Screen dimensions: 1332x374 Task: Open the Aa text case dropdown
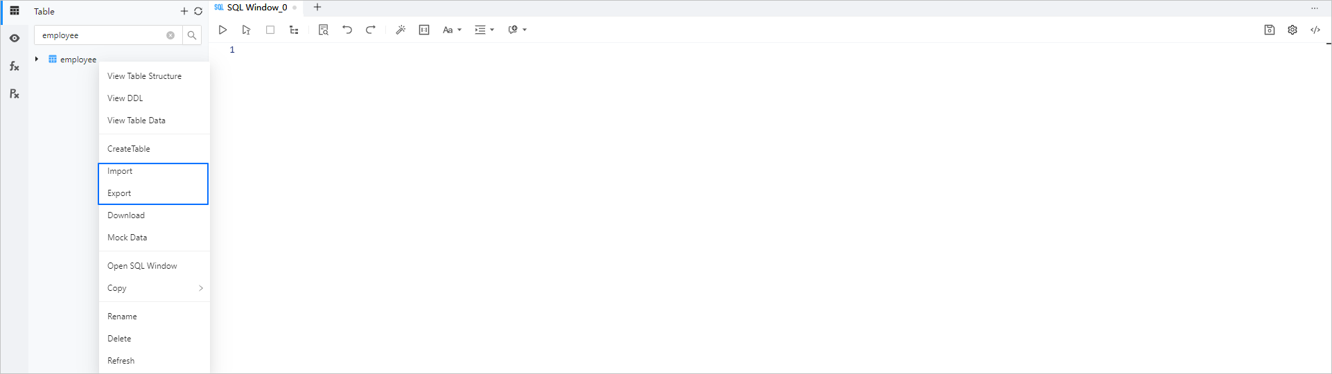coord(451,30)
